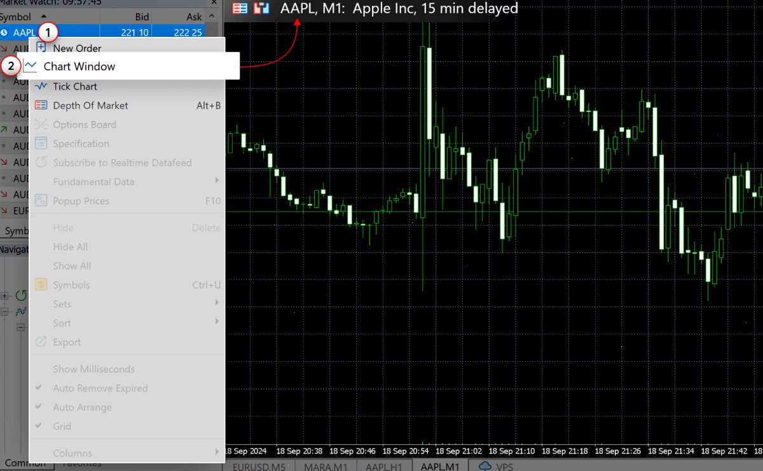763x471 pixels.
Task: Click the New Order plus icon
Action: tap(41, 48)
